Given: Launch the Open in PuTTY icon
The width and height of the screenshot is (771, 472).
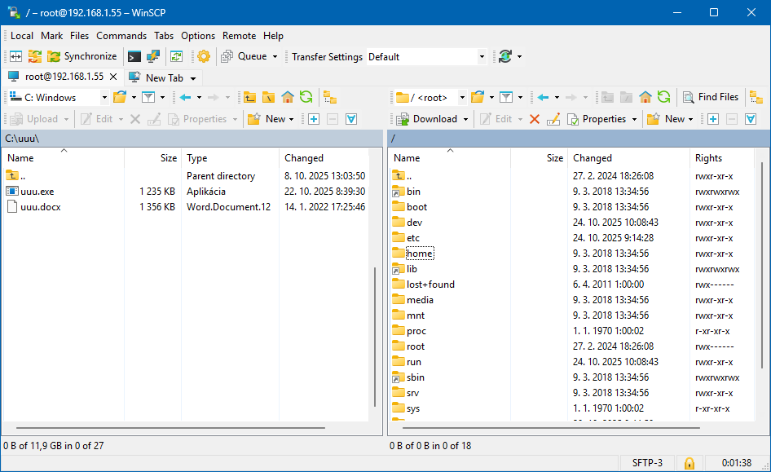Looking at the screenshot, I should (x=153, y=56).
